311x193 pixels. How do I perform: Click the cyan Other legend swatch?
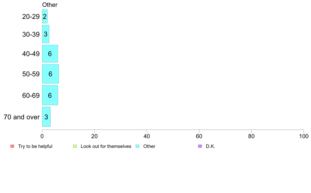(137, 146)
